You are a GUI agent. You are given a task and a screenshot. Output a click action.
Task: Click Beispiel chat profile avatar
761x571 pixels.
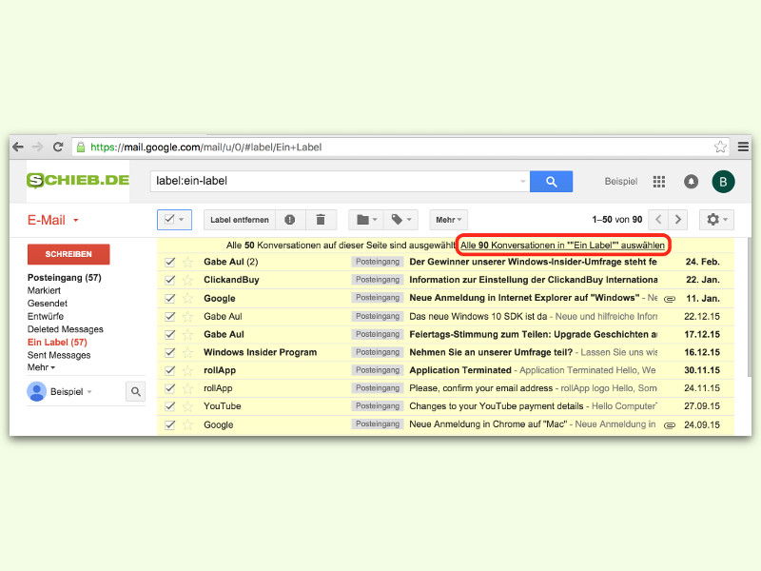pyautogui.click(x=37, y=391)
